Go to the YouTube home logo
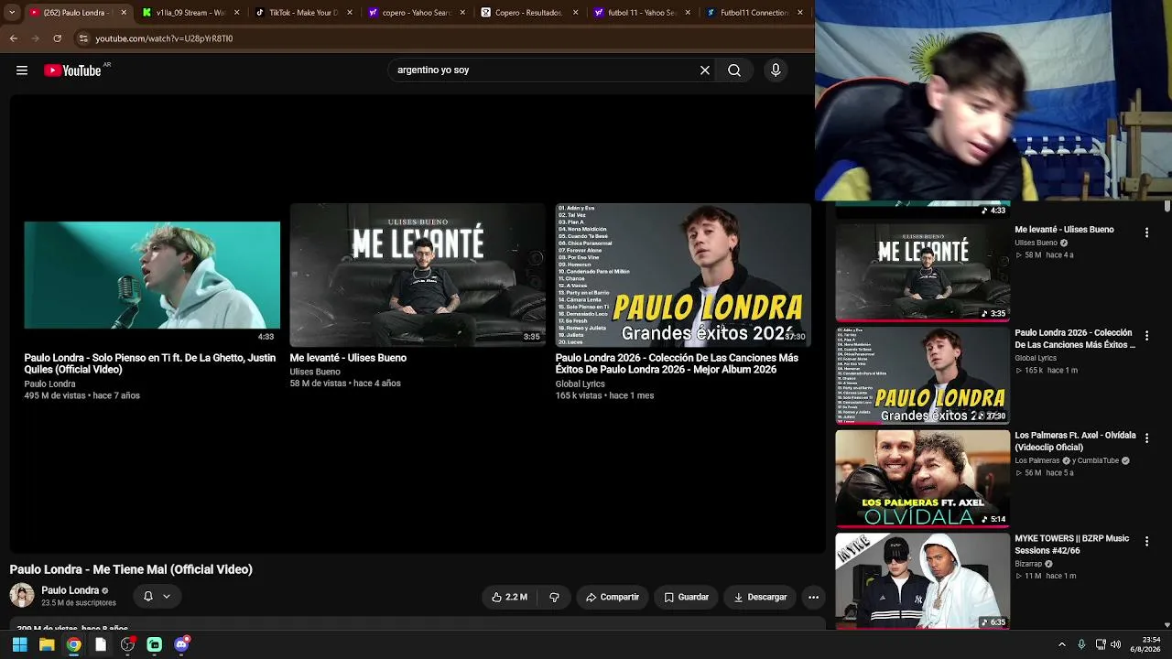 pyautogui.click(x=73, y=70)
